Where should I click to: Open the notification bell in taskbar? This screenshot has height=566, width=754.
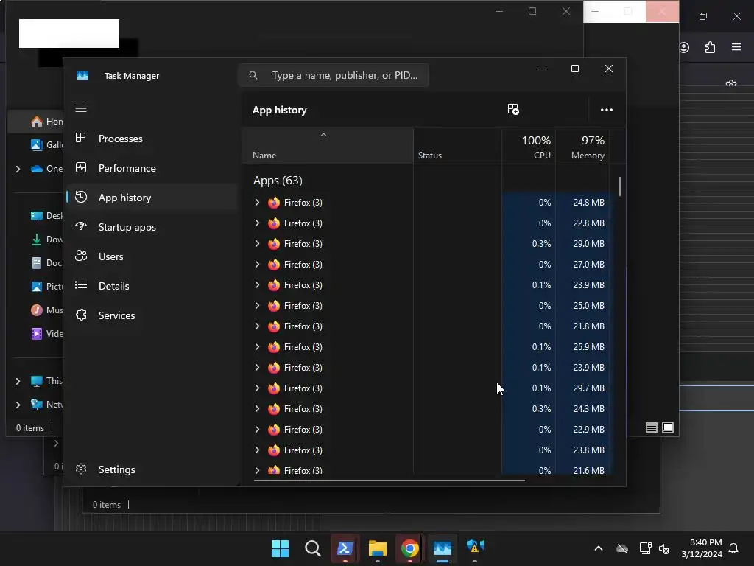click(x=733, y=548)
